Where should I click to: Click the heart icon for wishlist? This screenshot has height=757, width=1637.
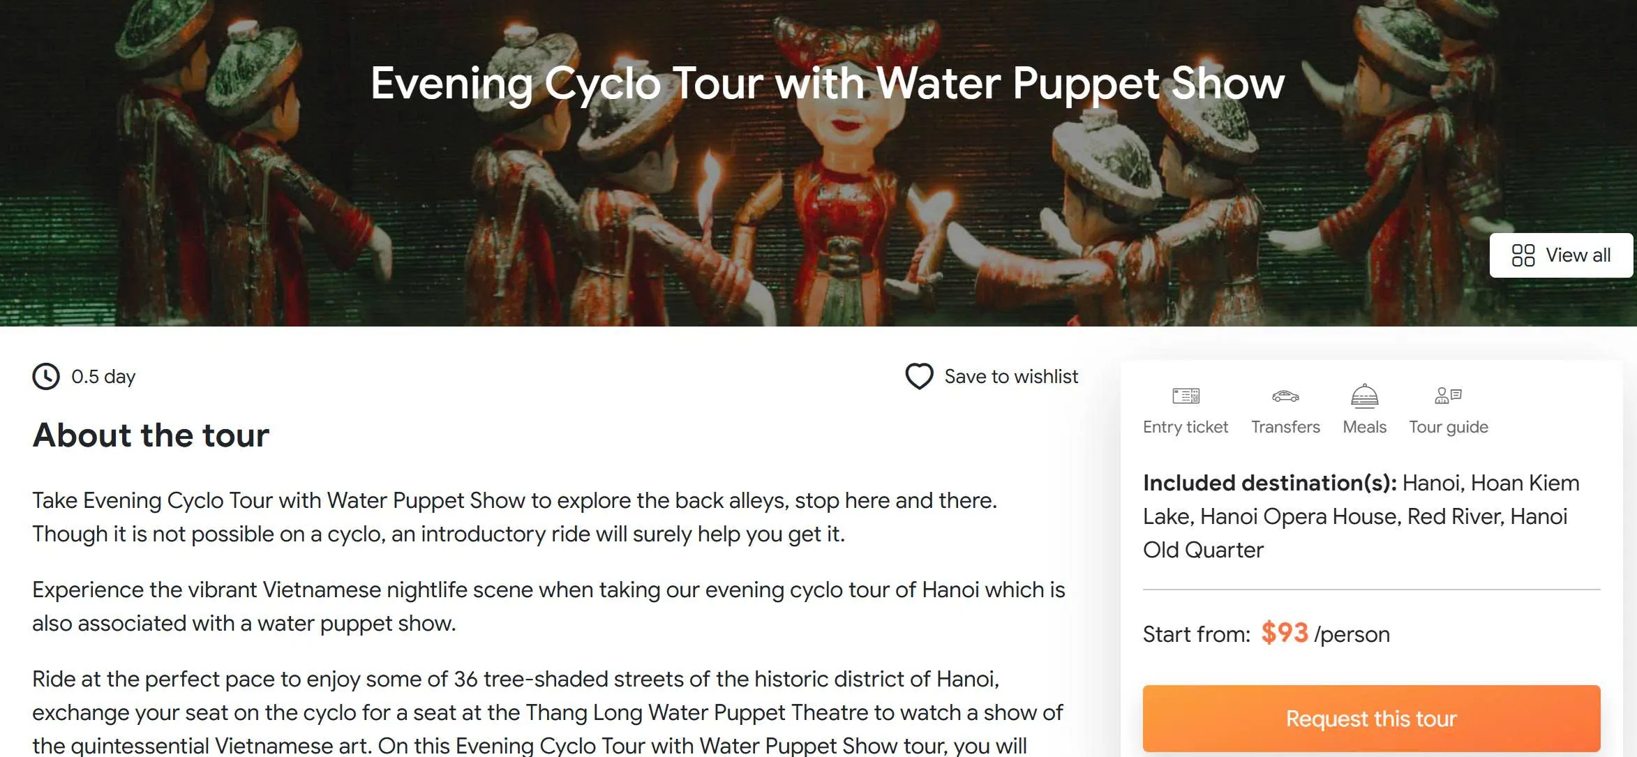pos(919,377)
